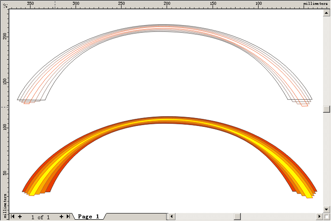331x221 pixels.
Task: Click the horizontal scrollbar thumb
Action: click(x=237, y=217)
